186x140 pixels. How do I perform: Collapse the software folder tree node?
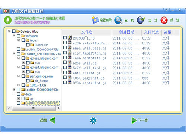(14, 36)
